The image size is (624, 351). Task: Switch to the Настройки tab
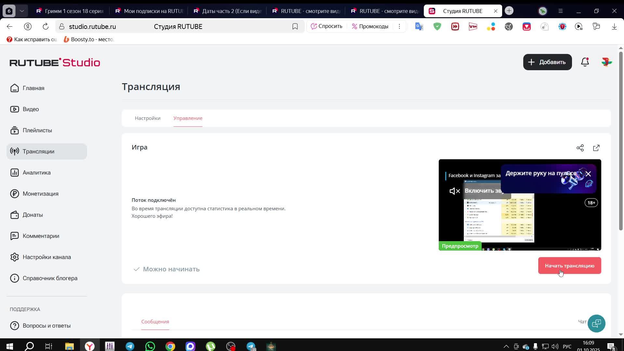click(x=148, y=118)
